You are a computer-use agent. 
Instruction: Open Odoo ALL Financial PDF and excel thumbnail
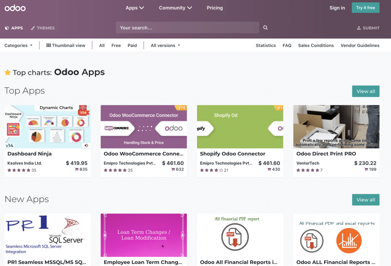coord(336,235)
